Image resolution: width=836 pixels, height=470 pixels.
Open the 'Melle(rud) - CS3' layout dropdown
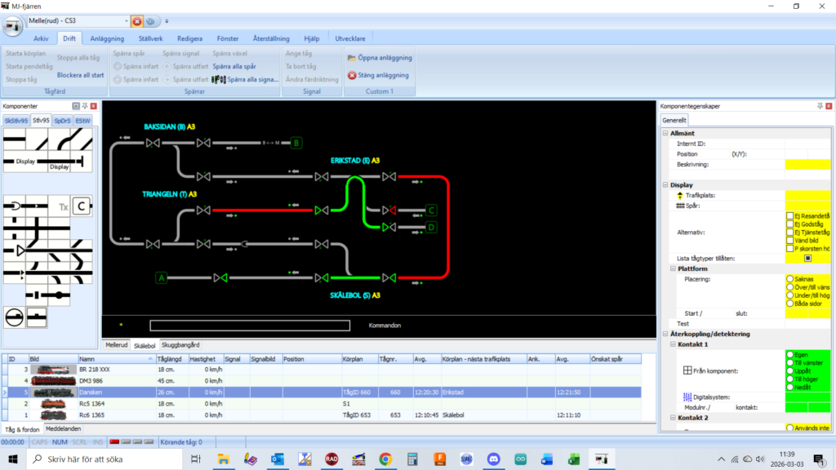point(127,21)
